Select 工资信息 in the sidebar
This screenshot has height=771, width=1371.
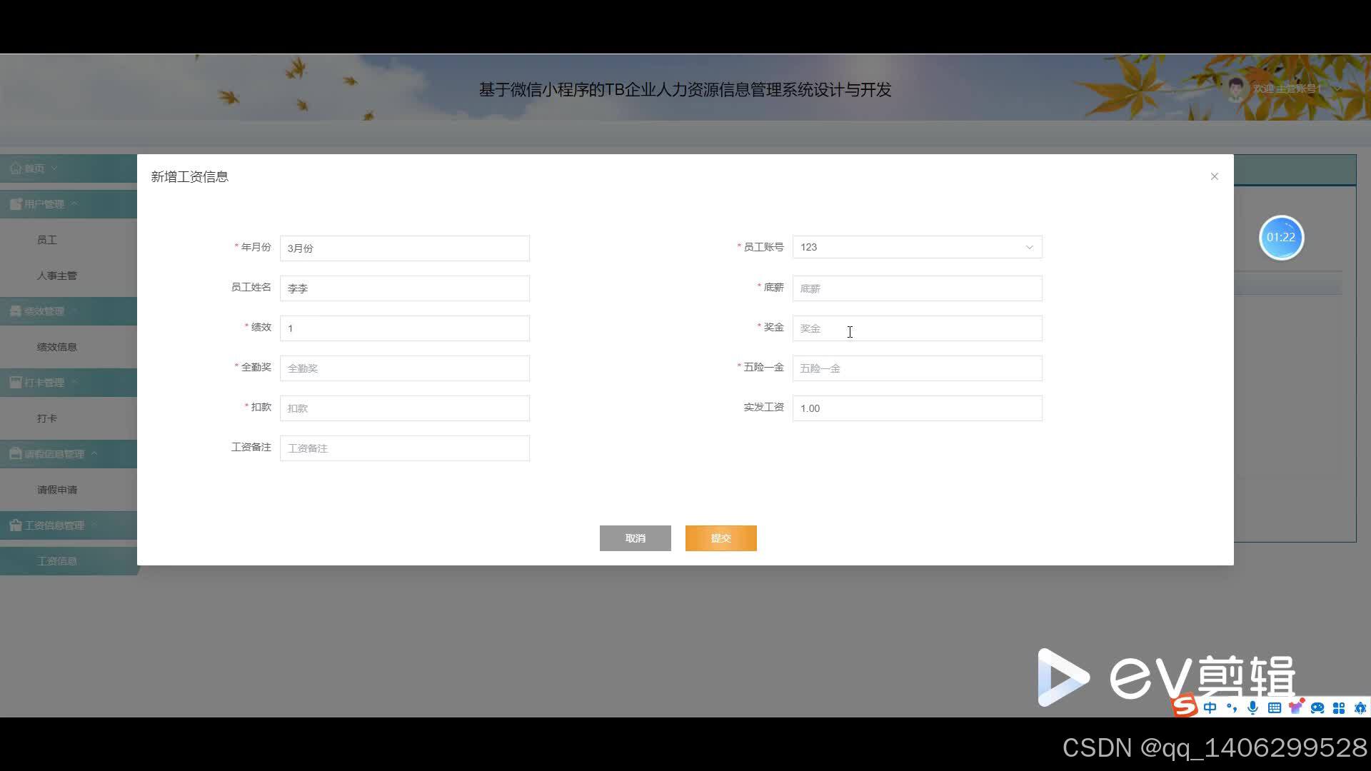click(57, 561)
